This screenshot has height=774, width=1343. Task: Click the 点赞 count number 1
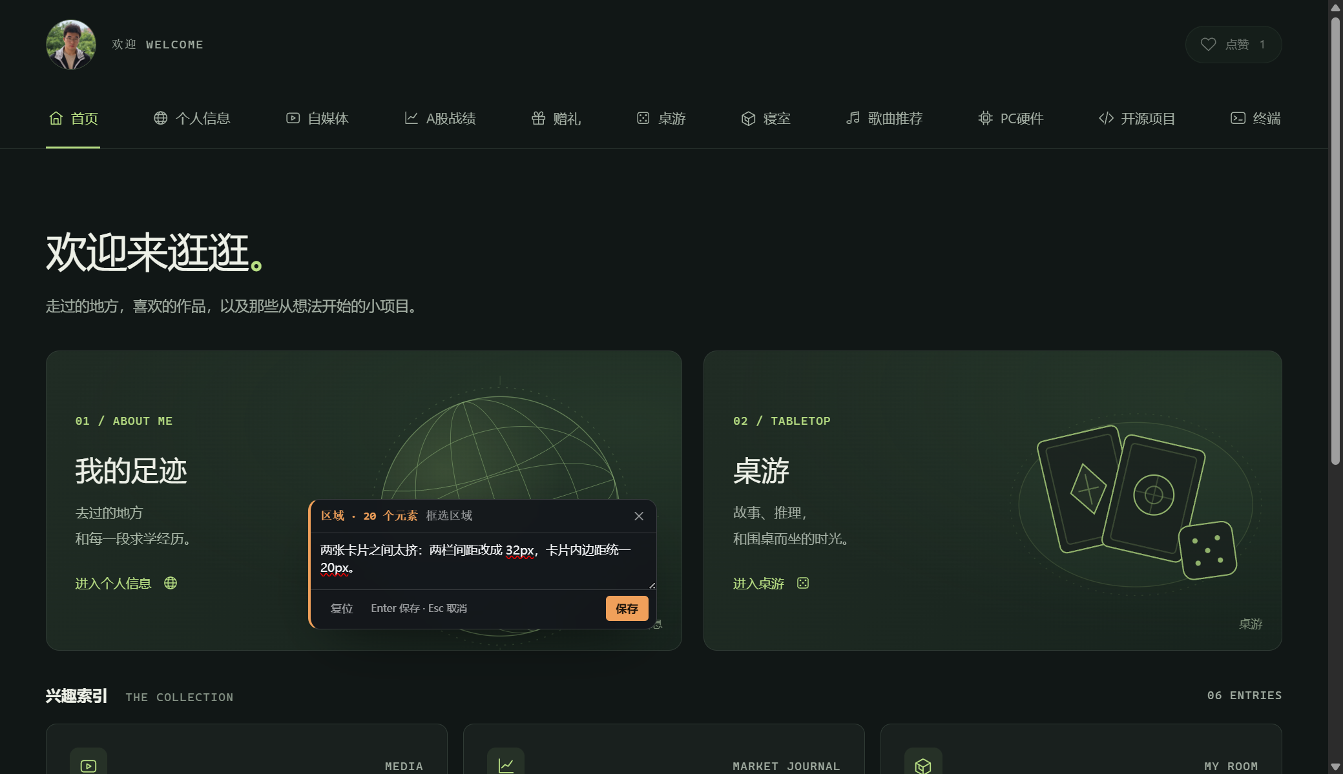tap(1262, 45)
